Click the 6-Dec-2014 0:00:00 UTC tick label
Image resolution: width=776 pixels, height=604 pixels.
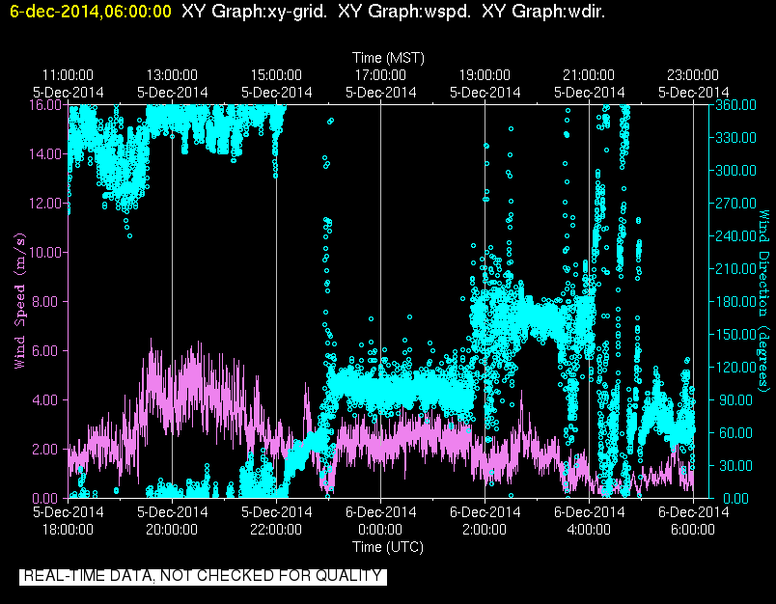(x=380, y=520)
